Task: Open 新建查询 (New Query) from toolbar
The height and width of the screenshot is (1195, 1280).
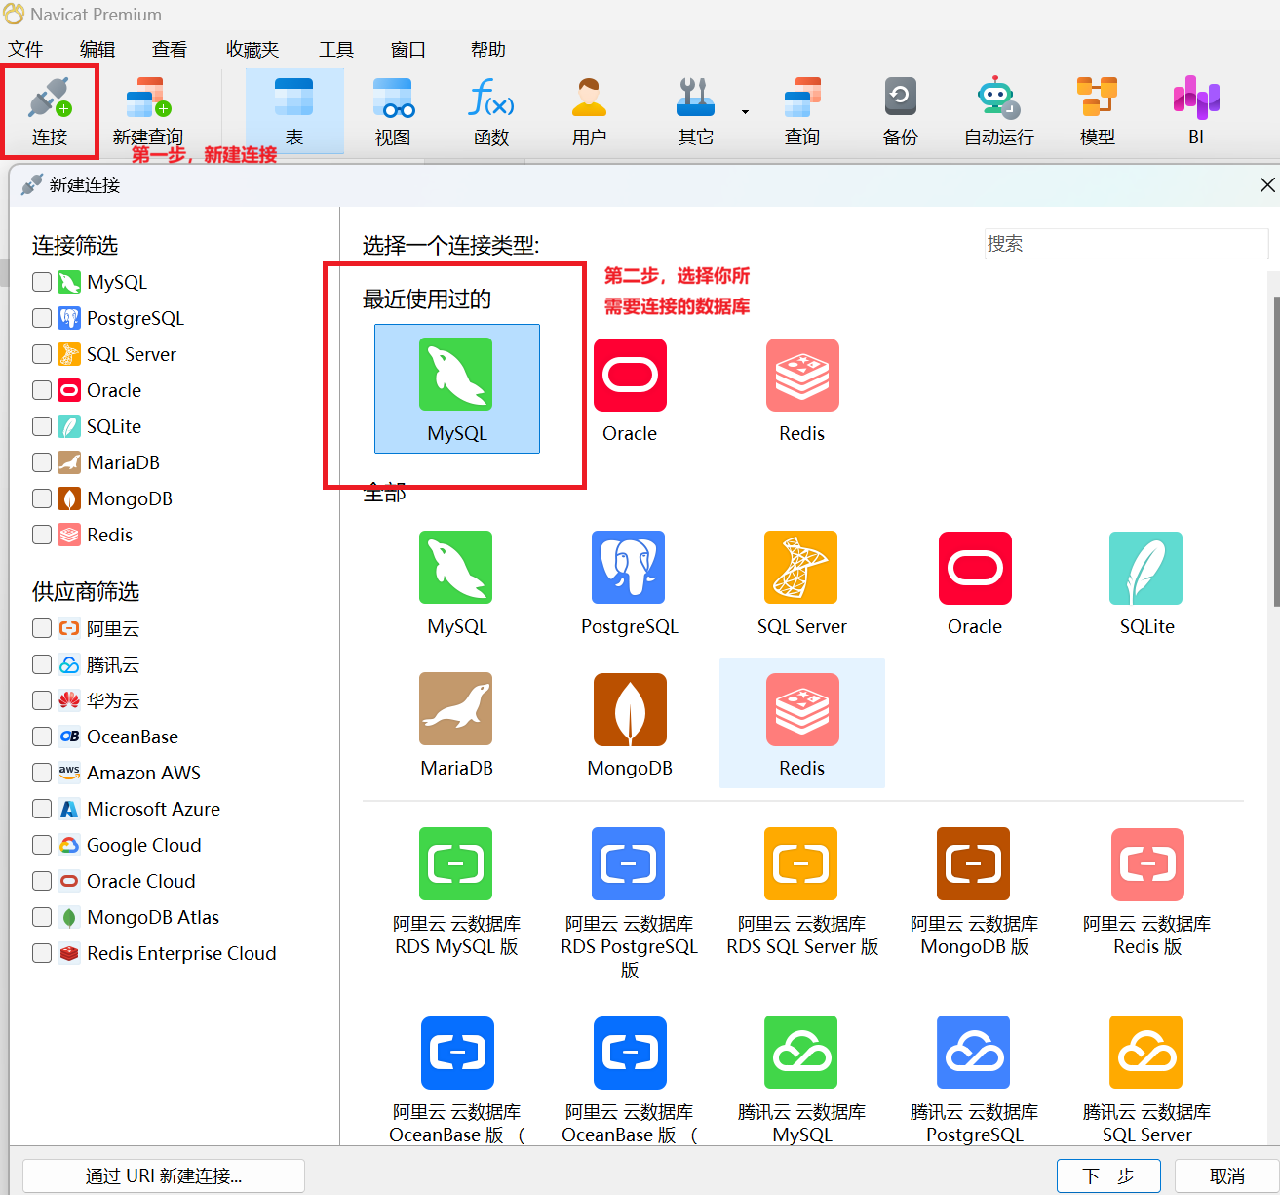Action: click(x=148, y=110)
